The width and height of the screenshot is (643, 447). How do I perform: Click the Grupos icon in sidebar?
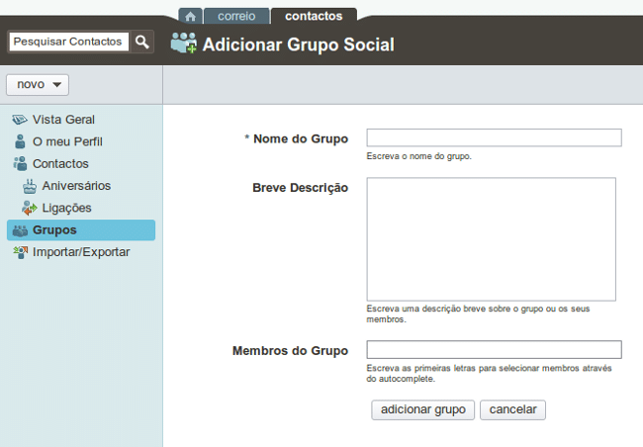pyautogui.click(x=20, y=230)
